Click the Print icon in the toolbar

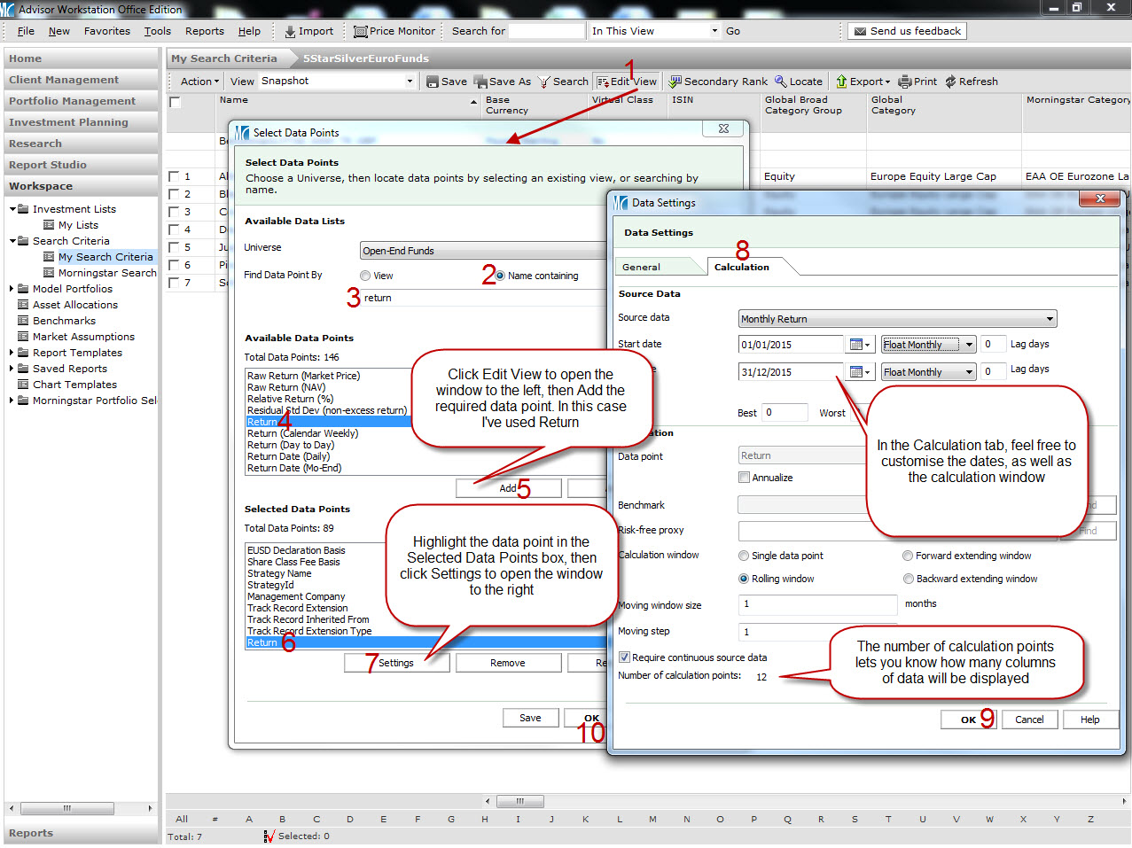point(905,82)
